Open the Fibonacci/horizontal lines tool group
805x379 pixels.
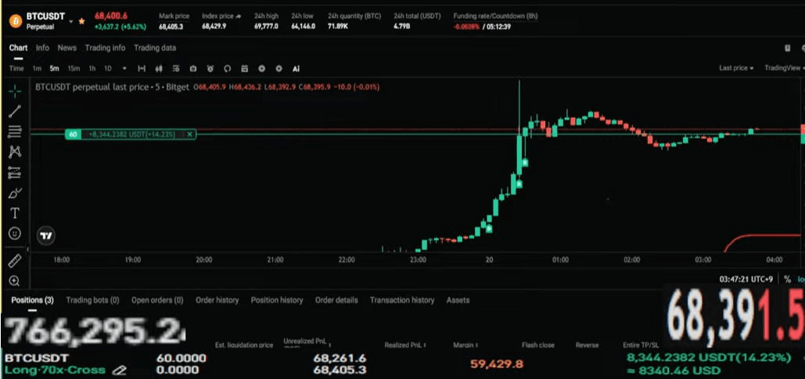click(x=15, y=132)
